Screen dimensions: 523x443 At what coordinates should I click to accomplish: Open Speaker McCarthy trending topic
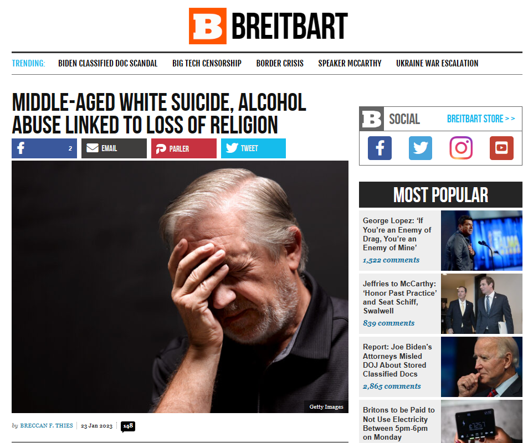pos(350,63)
